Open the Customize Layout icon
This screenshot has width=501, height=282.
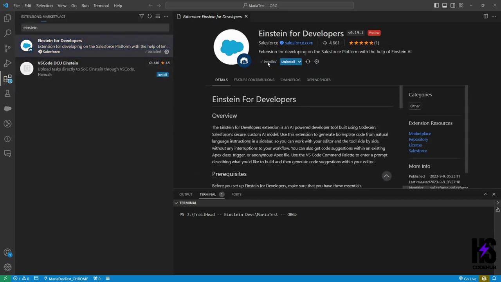pyautogui.click(x=461, y=5)
